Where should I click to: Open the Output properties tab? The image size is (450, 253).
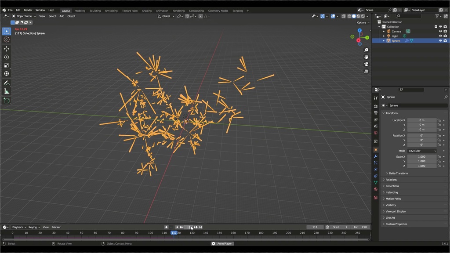click(x=376, y=113)
